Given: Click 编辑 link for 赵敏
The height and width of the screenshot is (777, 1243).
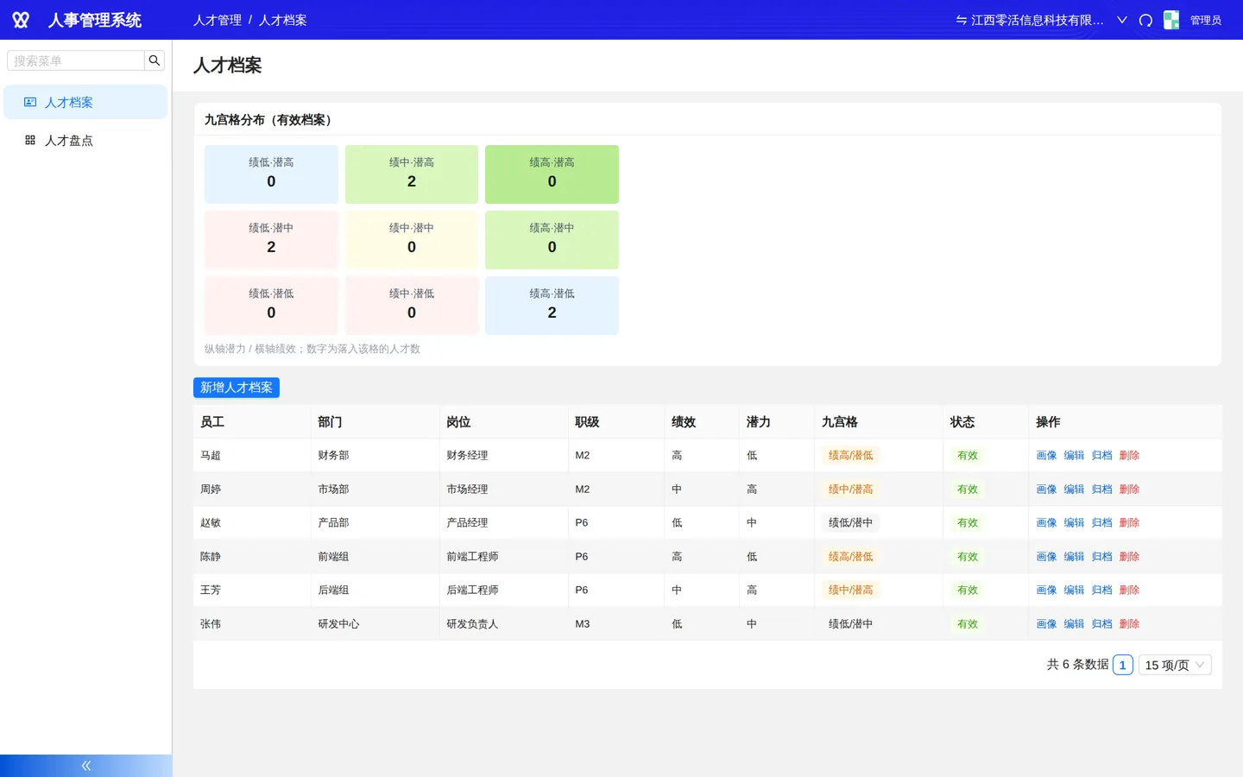Looking at the screenshot, I should coord(1074,523).
